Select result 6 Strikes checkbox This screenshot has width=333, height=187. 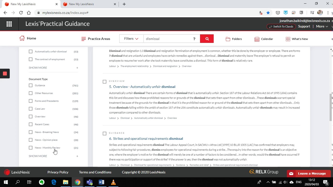point(105,133)
